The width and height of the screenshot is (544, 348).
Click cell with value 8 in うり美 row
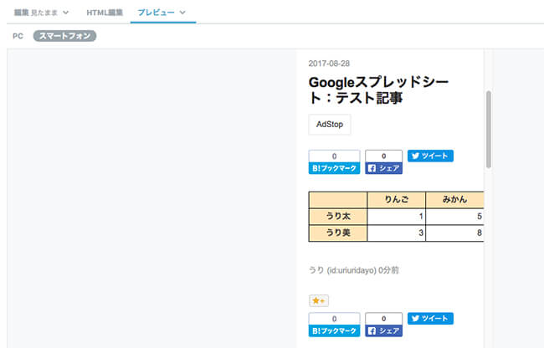click(x=454, y=233)
